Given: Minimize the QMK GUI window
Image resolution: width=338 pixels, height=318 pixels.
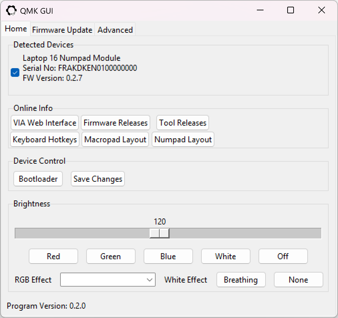Looking at the screenshot, I should pyautogui.click(x=260, y=10).
